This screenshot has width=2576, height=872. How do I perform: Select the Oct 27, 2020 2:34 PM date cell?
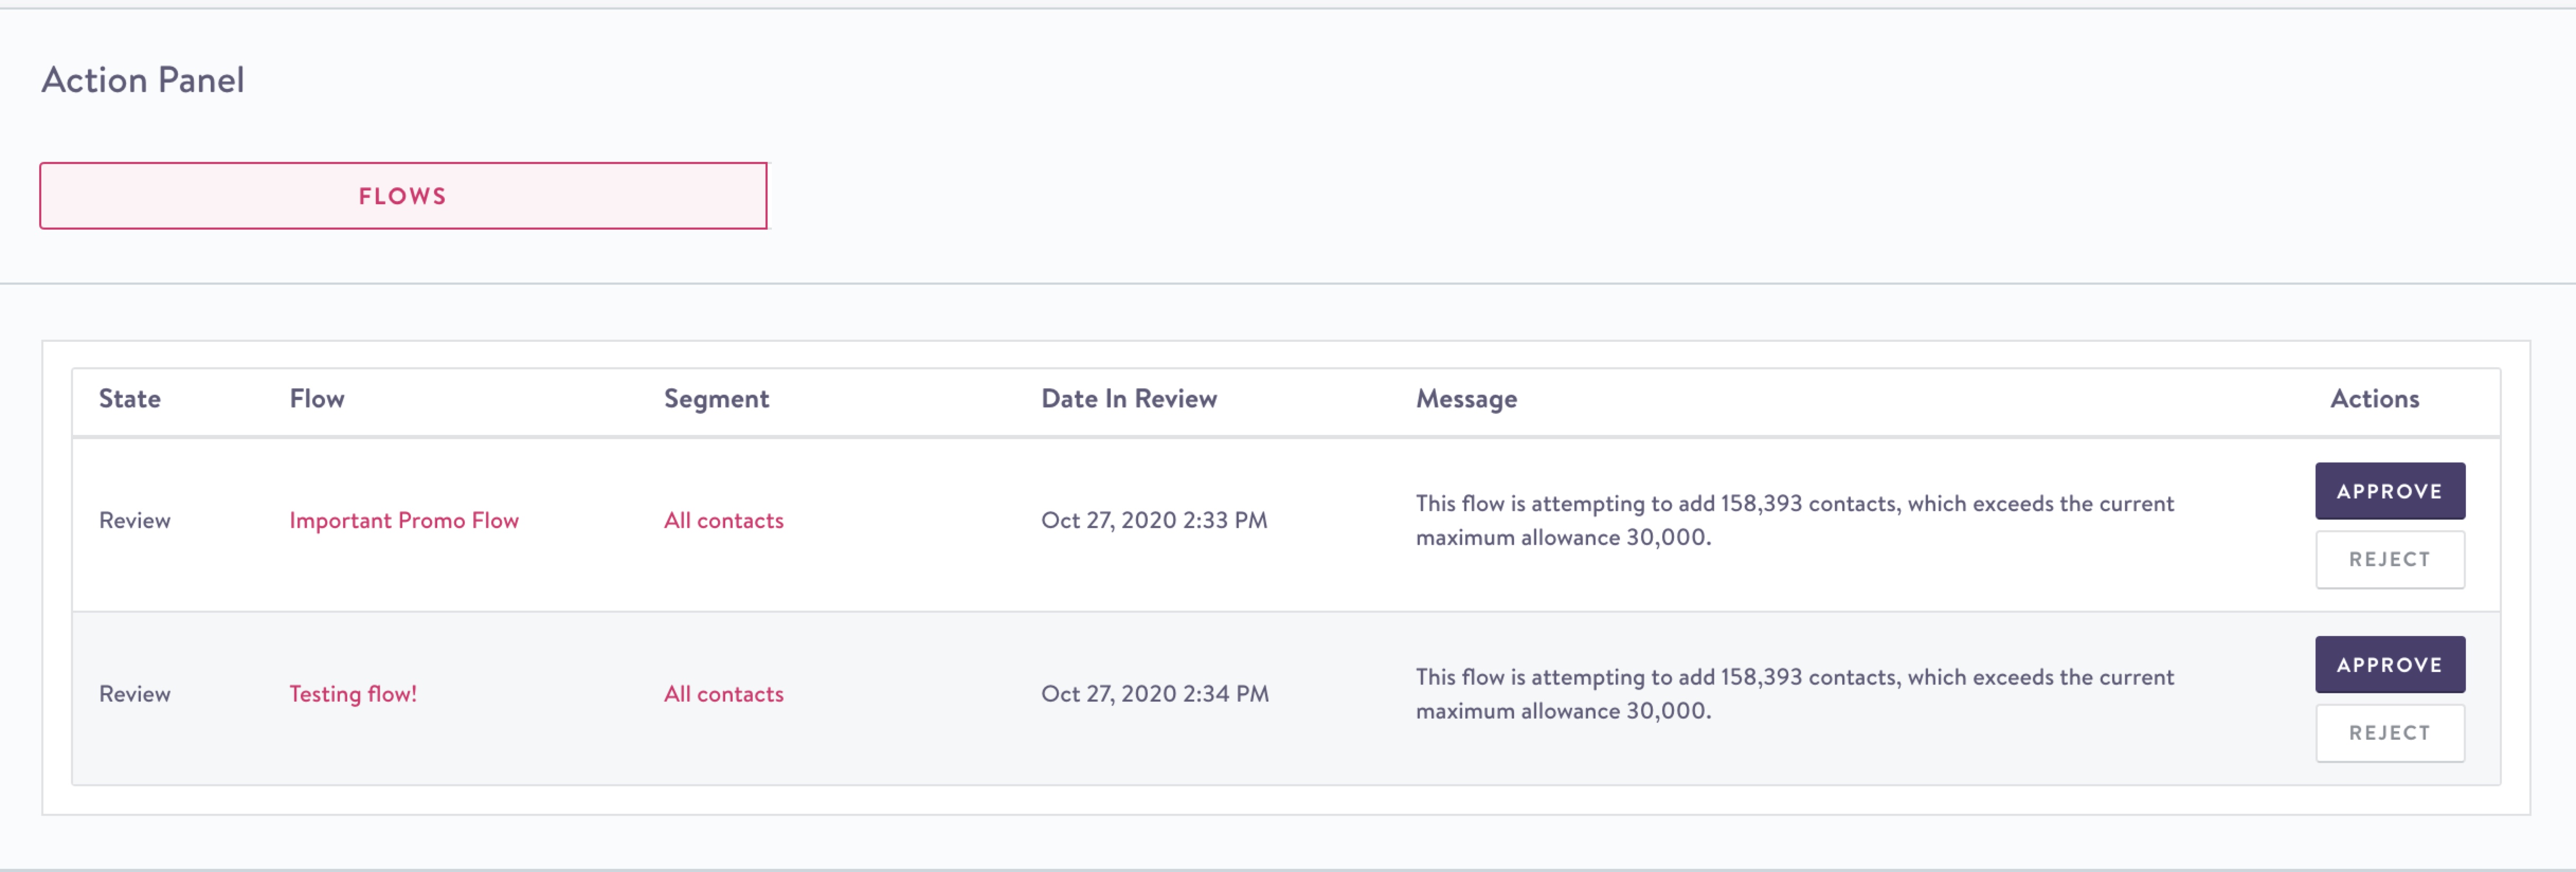(1155, 694)
